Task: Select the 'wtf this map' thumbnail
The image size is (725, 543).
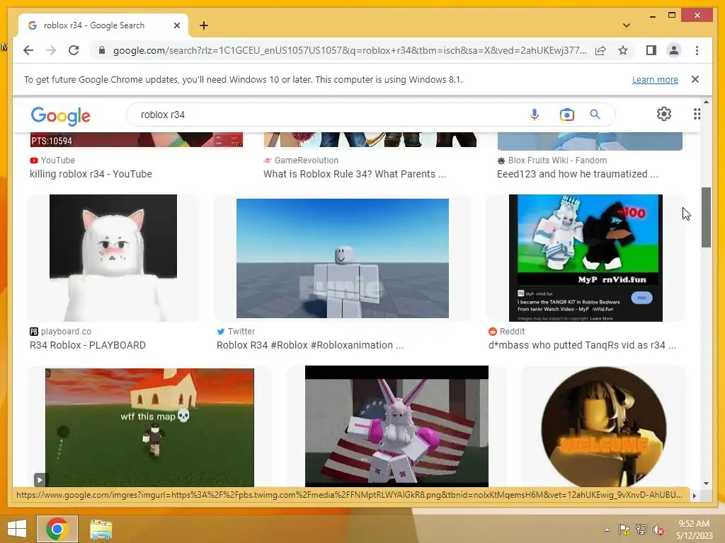Action: click(x=149, y=427)
